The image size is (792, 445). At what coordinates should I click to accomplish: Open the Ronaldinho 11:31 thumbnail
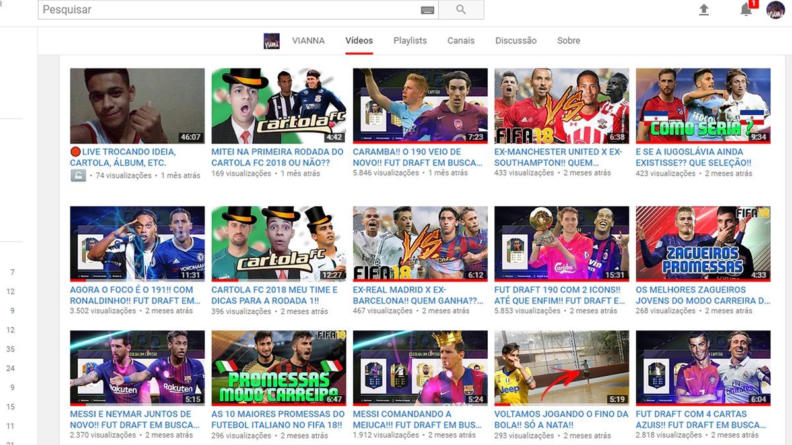click(137, 244)
